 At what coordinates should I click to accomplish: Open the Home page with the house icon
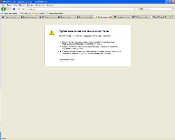[23, 9]
